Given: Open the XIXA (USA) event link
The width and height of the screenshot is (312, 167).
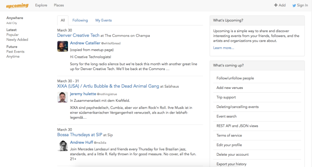Looking at the screenshot, I should [108, 86].
